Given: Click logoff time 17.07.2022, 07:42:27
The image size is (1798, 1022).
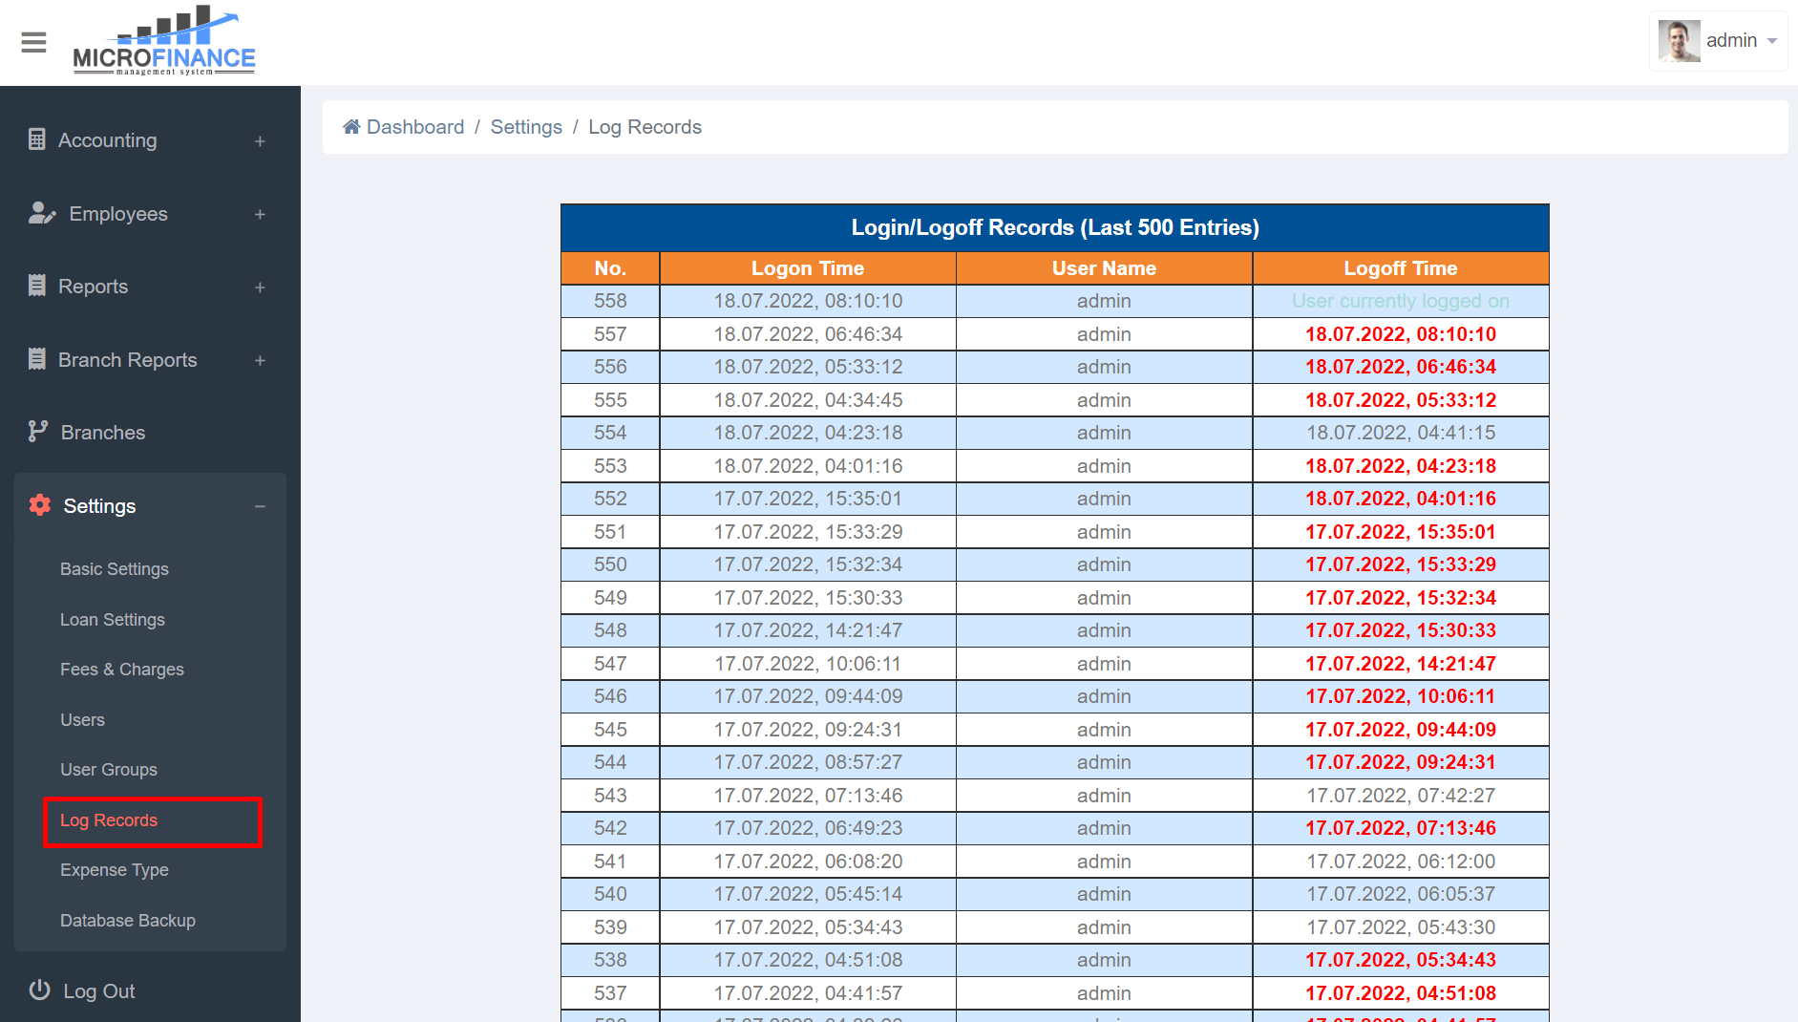Looking at the screenshot, I should [1401, 796].
